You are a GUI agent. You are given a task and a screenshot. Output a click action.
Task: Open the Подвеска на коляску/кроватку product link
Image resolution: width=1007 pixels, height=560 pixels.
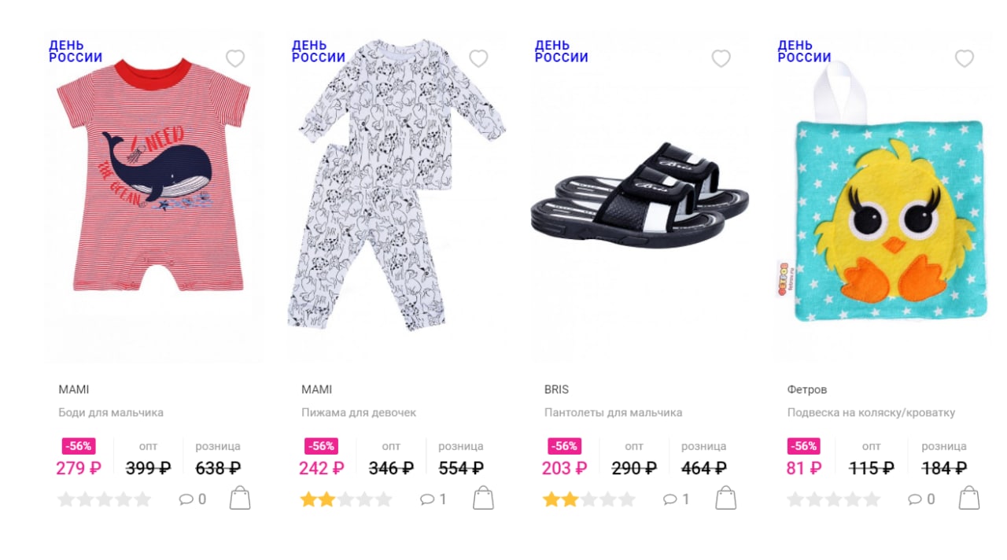coord(871,412)
